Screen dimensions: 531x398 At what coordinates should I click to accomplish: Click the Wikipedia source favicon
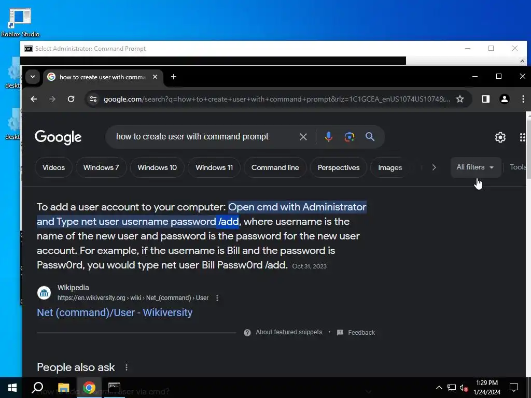tap(44, 293)
